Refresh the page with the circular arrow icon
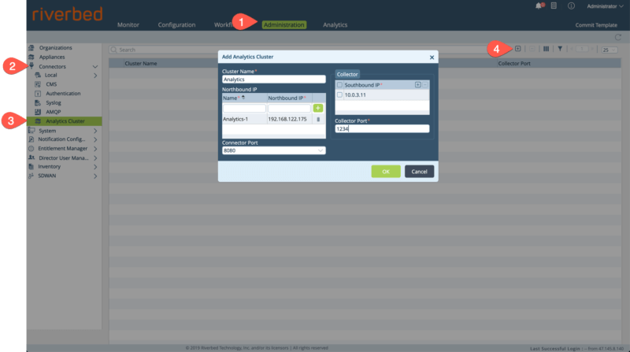630x352 pixels. click(x=618, y=37)
